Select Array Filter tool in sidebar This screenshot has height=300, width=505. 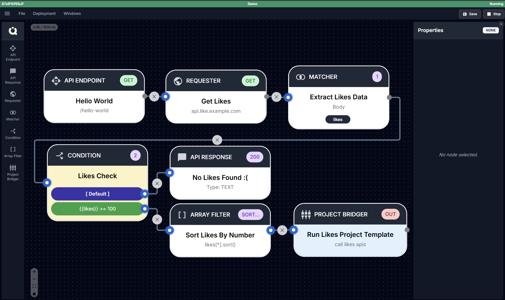coord(13,152)
